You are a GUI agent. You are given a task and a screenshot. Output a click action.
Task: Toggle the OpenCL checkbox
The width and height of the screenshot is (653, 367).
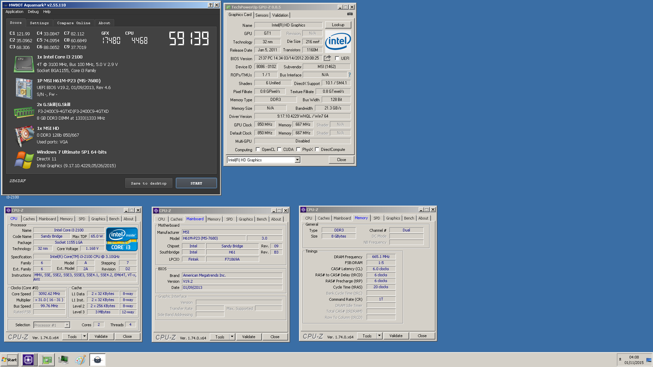point(258,150)
